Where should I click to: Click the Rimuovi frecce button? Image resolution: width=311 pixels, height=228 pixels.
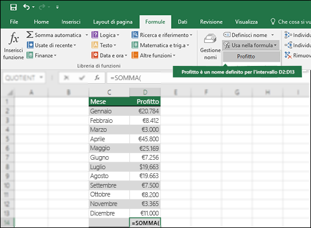coord(297,55)
